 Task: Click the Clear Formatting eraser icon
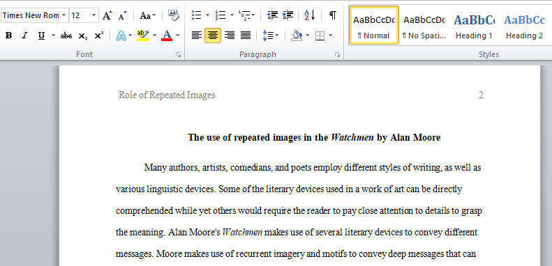pyautogui.click(x=174, y=15)
